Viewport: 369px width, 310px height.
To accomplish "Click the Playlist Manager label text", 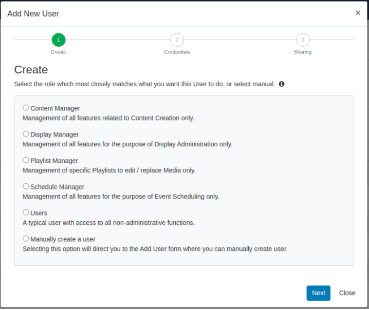I will 54,161.
